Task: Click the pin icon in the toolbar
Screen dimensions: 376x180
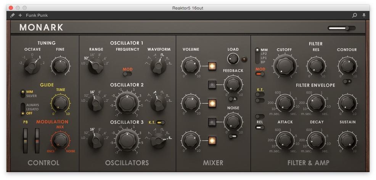Action: click(364, 15)
